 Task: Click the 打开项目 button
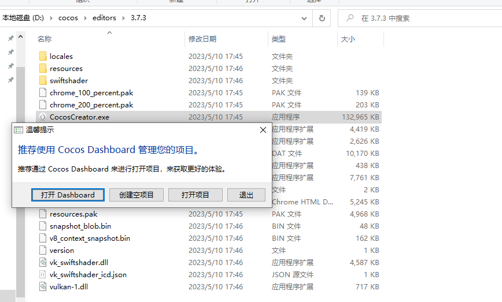pos(195,195)
